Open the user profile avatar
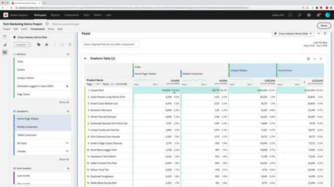This screenshot has height=187, width=334. [x=328, y=15]
